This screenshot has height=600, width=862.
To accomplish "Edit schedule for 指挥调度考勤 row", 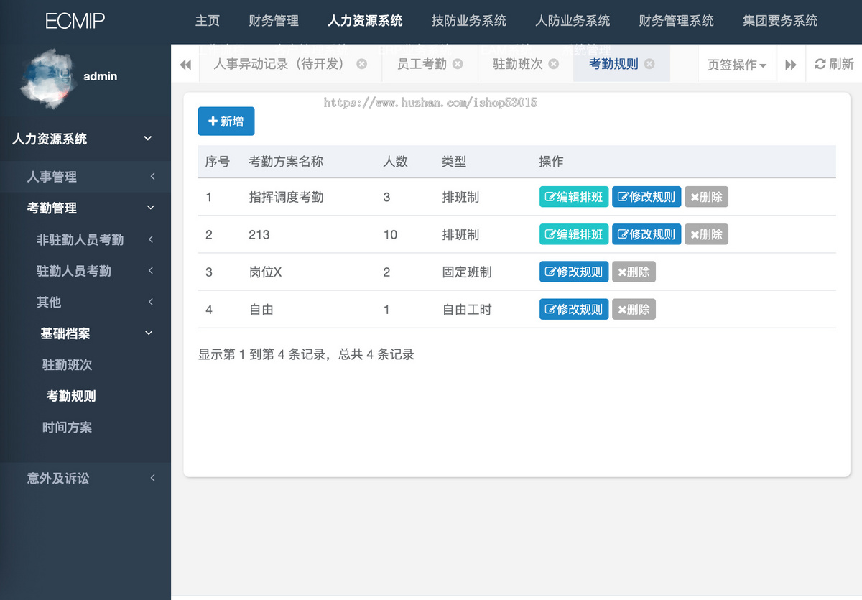I will (x=574, y=197).
